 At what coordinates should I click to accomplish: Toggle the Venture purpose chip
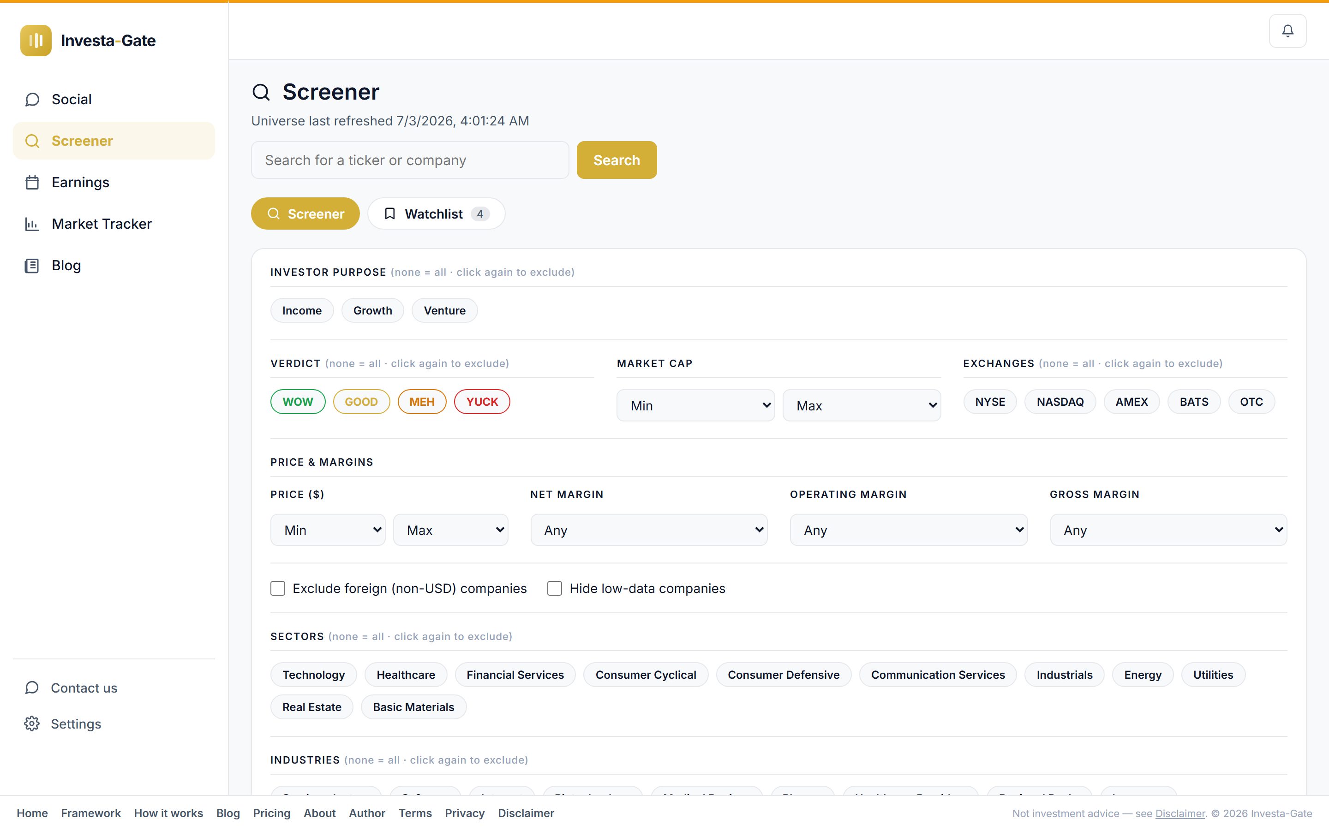coord(445,311)
